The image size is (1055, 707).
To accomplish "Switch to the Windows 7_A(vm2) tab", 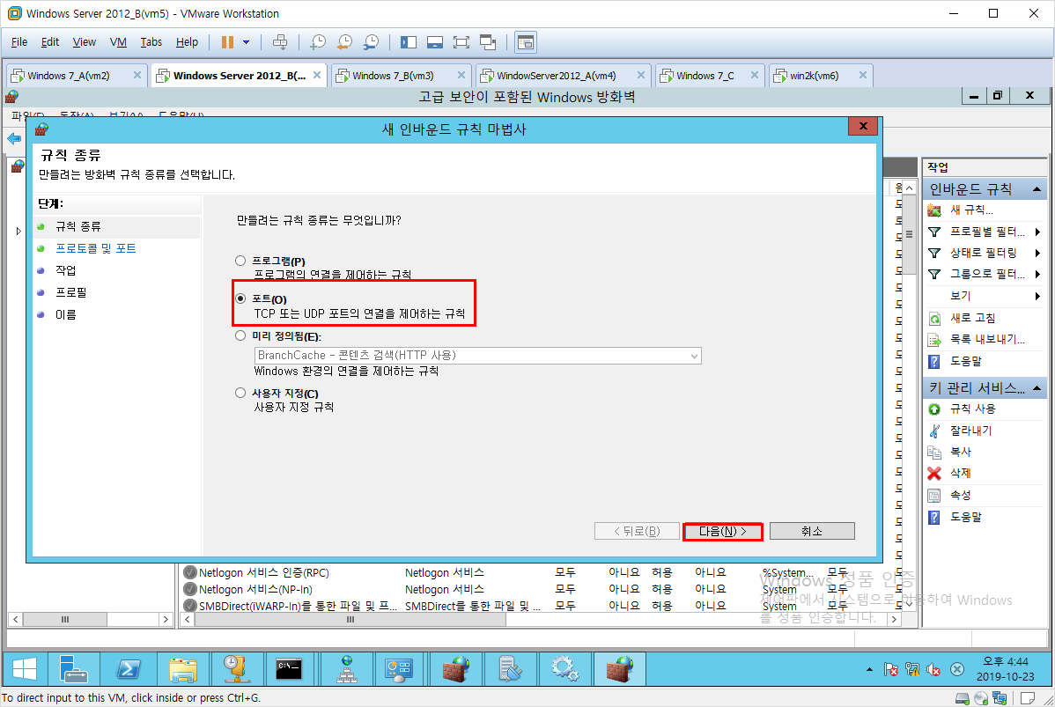I will [x=69, y=76].
